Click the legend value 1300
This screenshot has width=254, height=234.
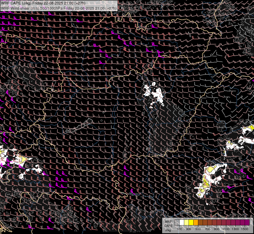coord(235,229)
